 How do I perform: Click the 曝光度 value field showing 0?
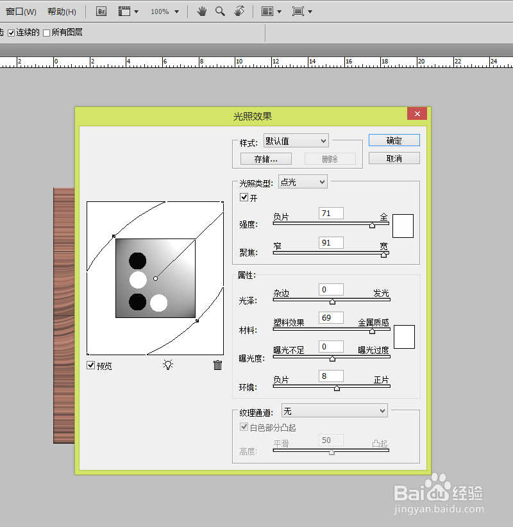(331, 346)
